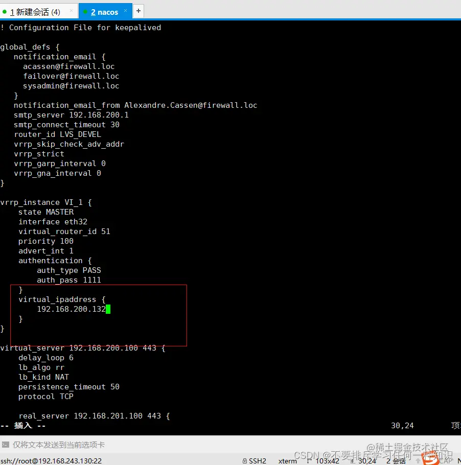The height and width of the screenshot is (465, 461).
Task: Close the '2 nacos' tab
Action: click(126, 11)
